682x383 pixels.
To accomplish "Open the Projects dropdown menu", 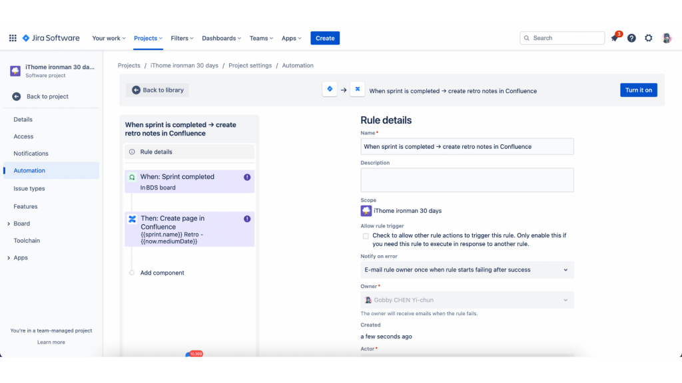I will click(x=148, y=38).
